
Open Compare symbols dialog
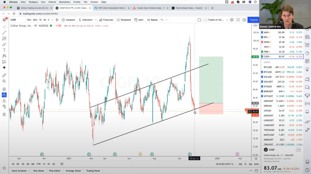point(68,20)
